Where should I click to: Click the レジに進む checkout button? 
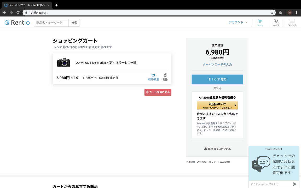pyautogui.click(x=217, y=79)
